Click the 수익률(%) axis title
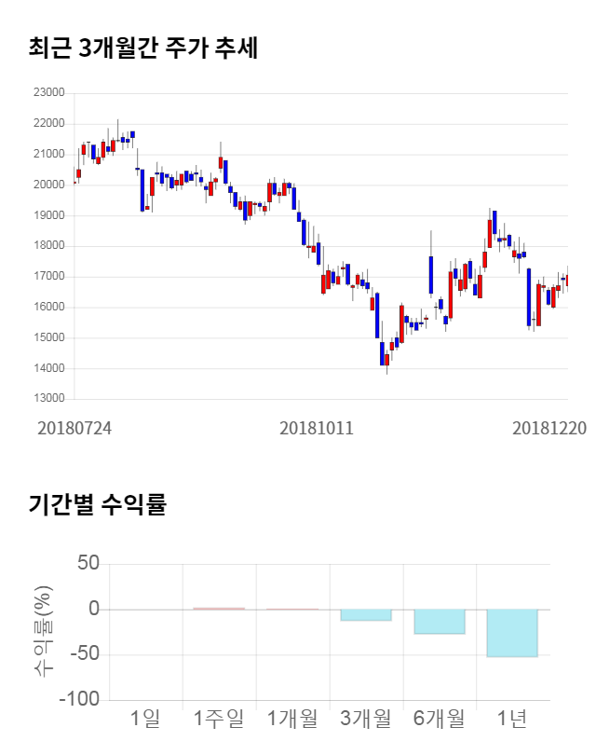596x755 pixels. point(44,631)
